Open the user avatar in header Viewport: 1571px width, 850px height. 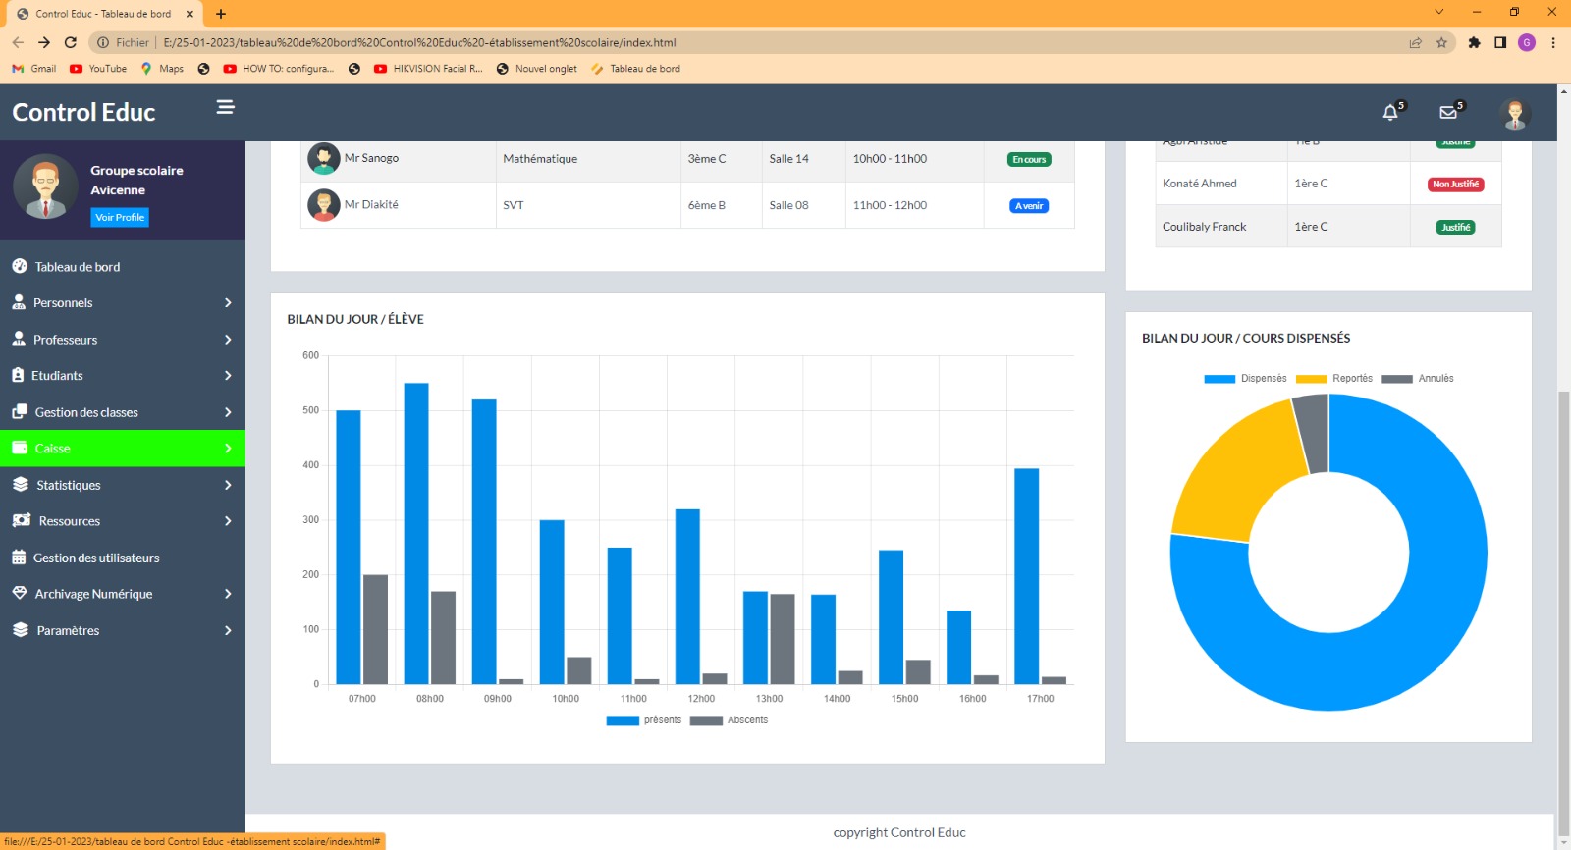click(x=1515, y=114)
